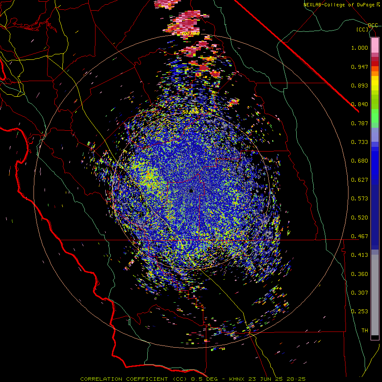Image resolution: width=382 pixels, height=382 pixels.
Task: Pick the bright blue bar segment beside 0.680
Action: point(375,163)
